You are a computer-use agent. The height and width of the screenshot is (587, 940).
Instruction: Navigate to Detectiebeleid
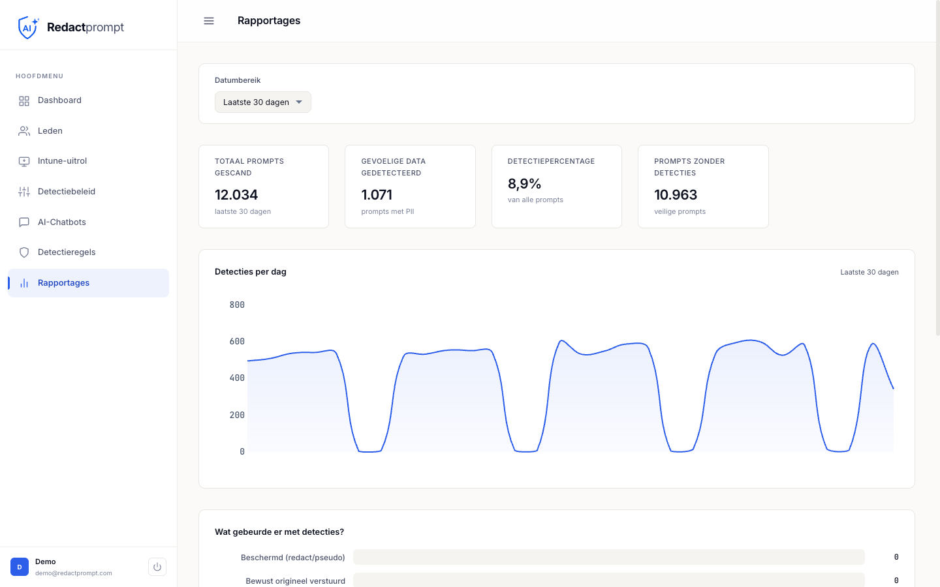pos(88,192)
